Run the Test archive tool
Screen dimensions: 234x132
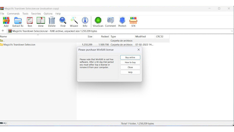pos(30,22)
